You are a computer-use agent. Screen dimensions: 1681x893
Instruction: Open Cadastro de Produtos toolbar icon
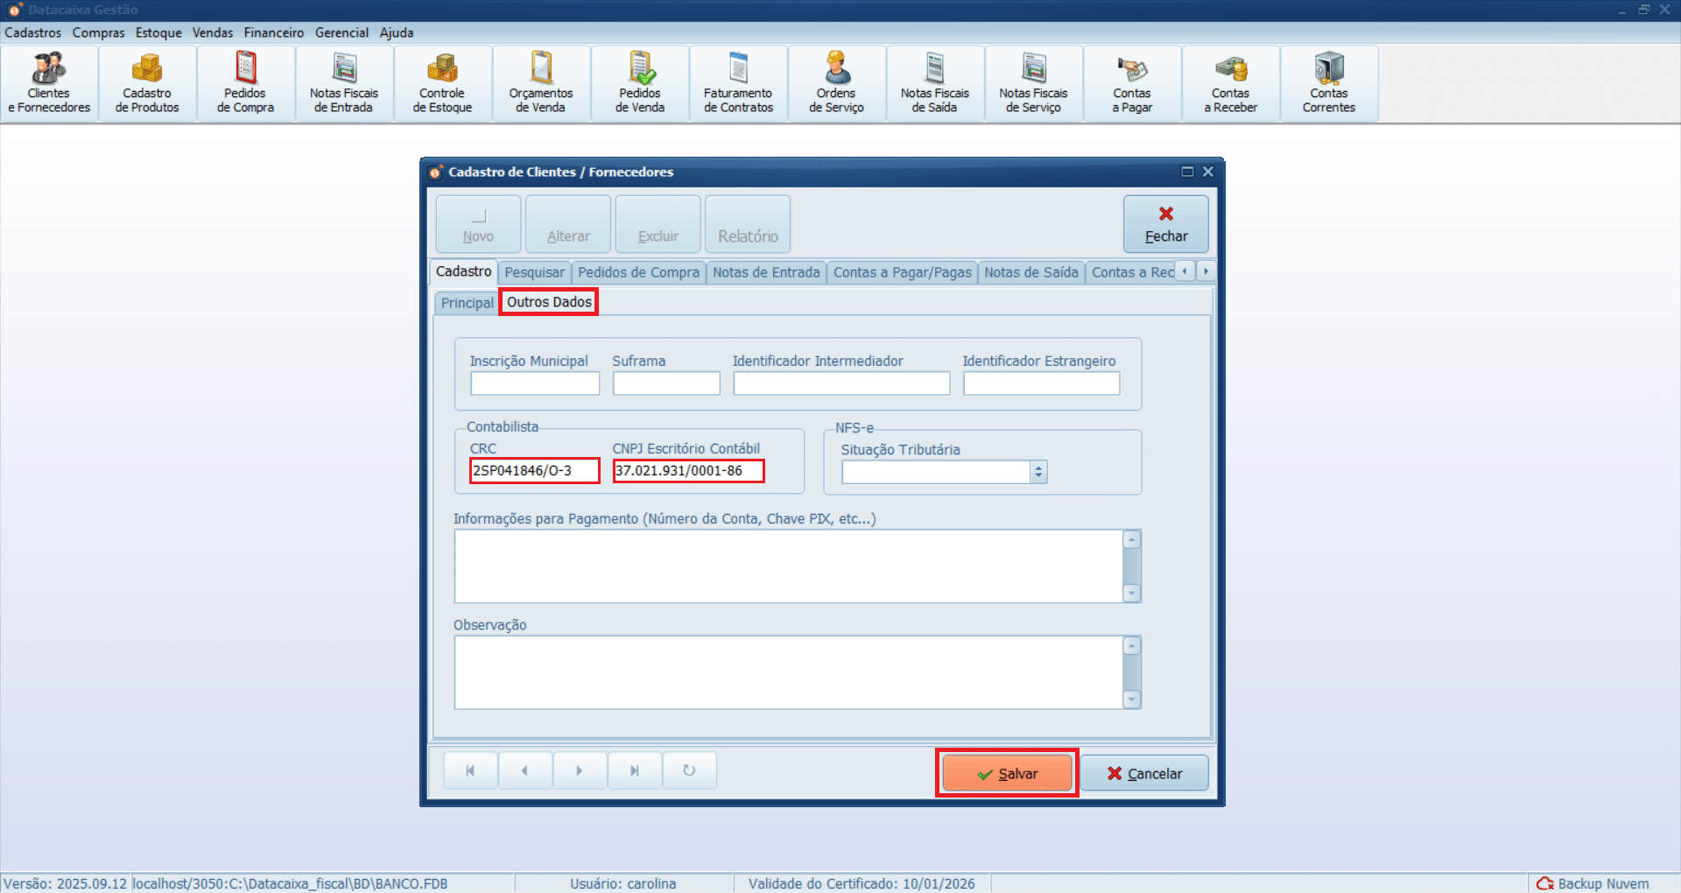(147, 84)
